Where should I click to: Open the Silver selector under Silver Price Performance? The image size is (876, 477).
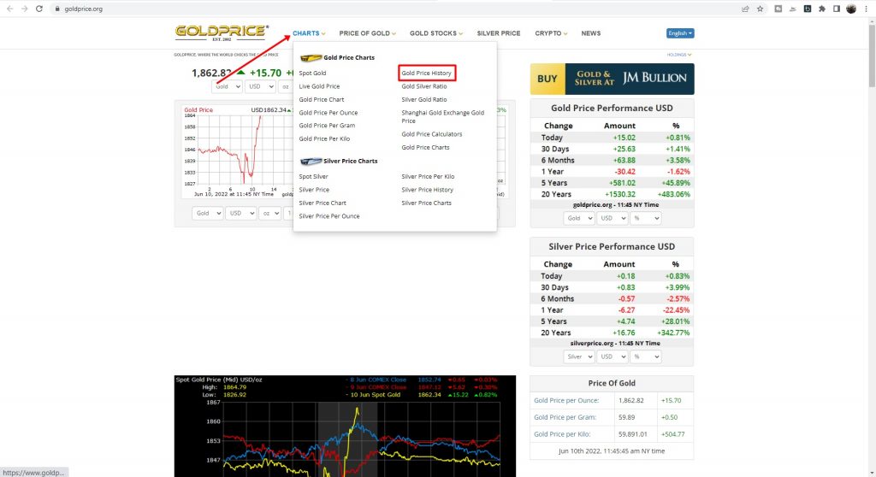[577, 356]
